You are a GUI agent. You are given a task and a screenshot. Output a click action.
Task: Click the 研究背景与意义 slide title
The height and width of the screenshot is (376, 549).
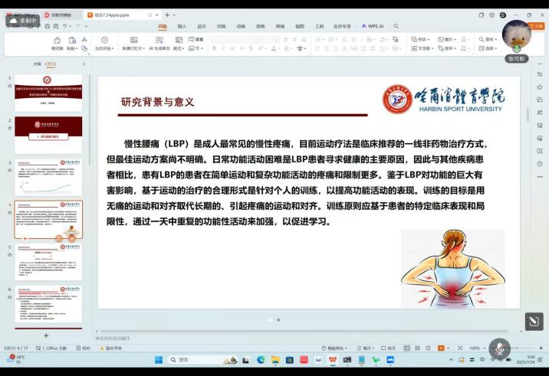coord(157,102)
